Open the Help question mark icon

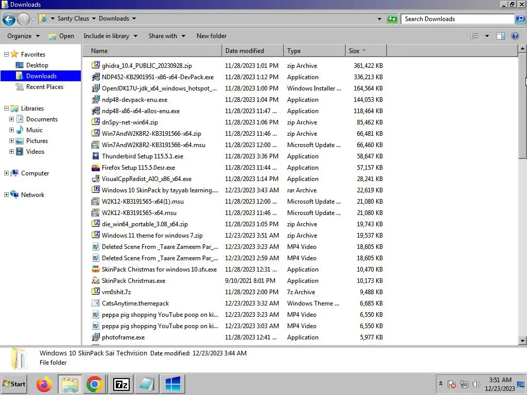(x=515, y=36)
